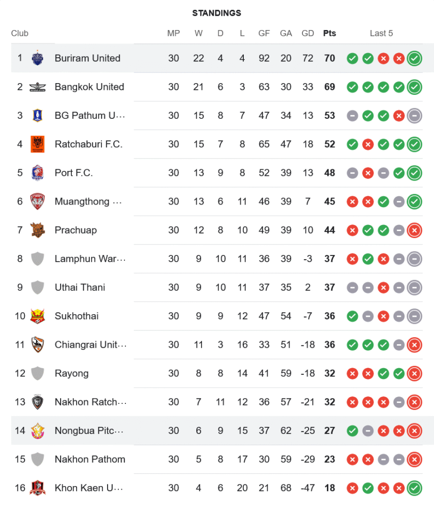Click Uthai Thani's latest draw indicator

point(415,287)
